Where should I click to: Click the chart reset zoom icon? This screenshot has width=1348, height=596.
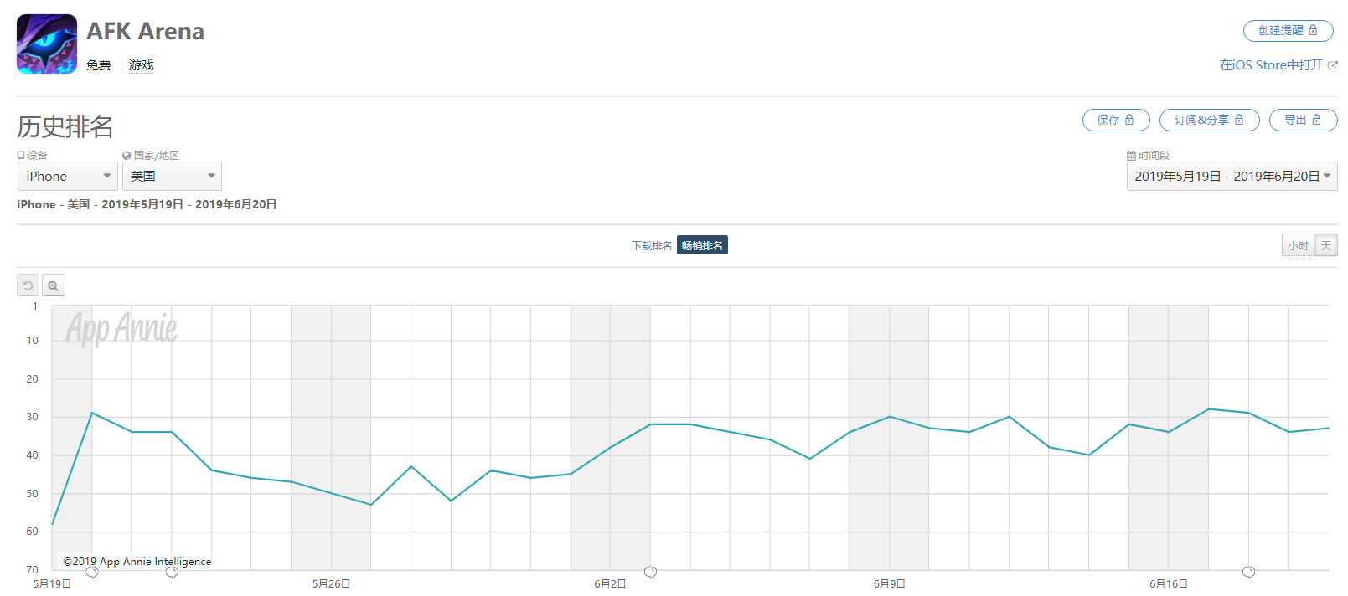click(x=28, y=285)
